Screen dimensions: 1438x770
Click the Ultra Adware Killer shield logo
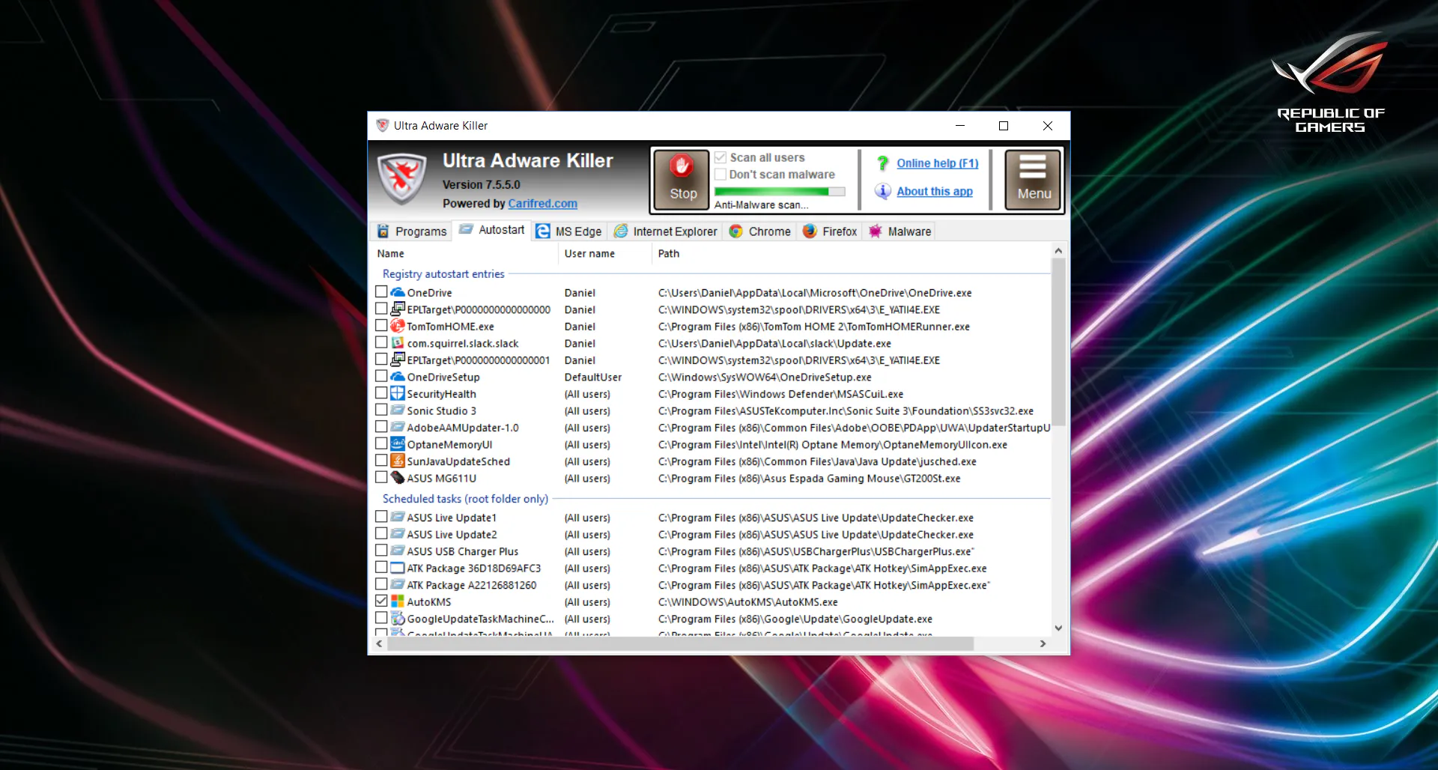(x=402, y=179)
